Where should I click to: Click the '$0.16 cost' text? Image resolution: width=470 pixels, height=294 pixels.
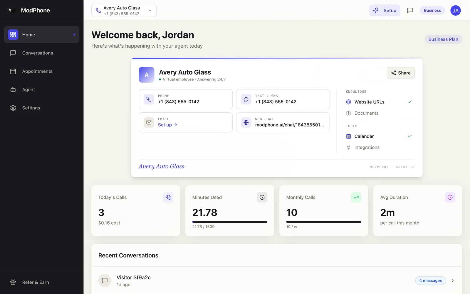[109, 223]
